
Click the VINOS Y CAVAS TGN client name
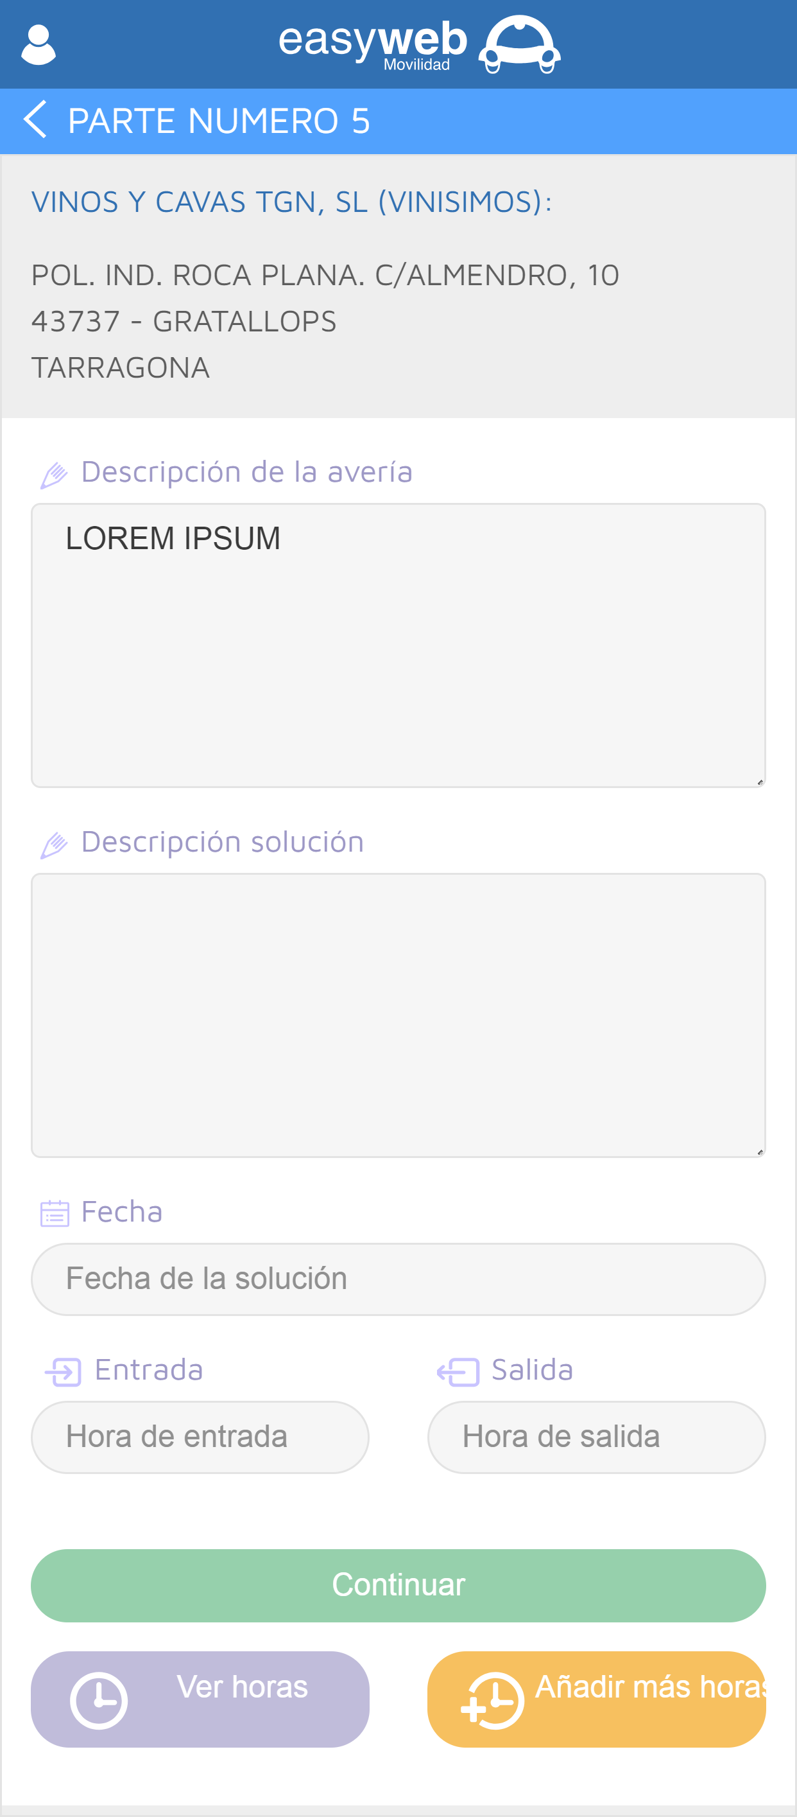pyautogui.click(x=291, y=202)
